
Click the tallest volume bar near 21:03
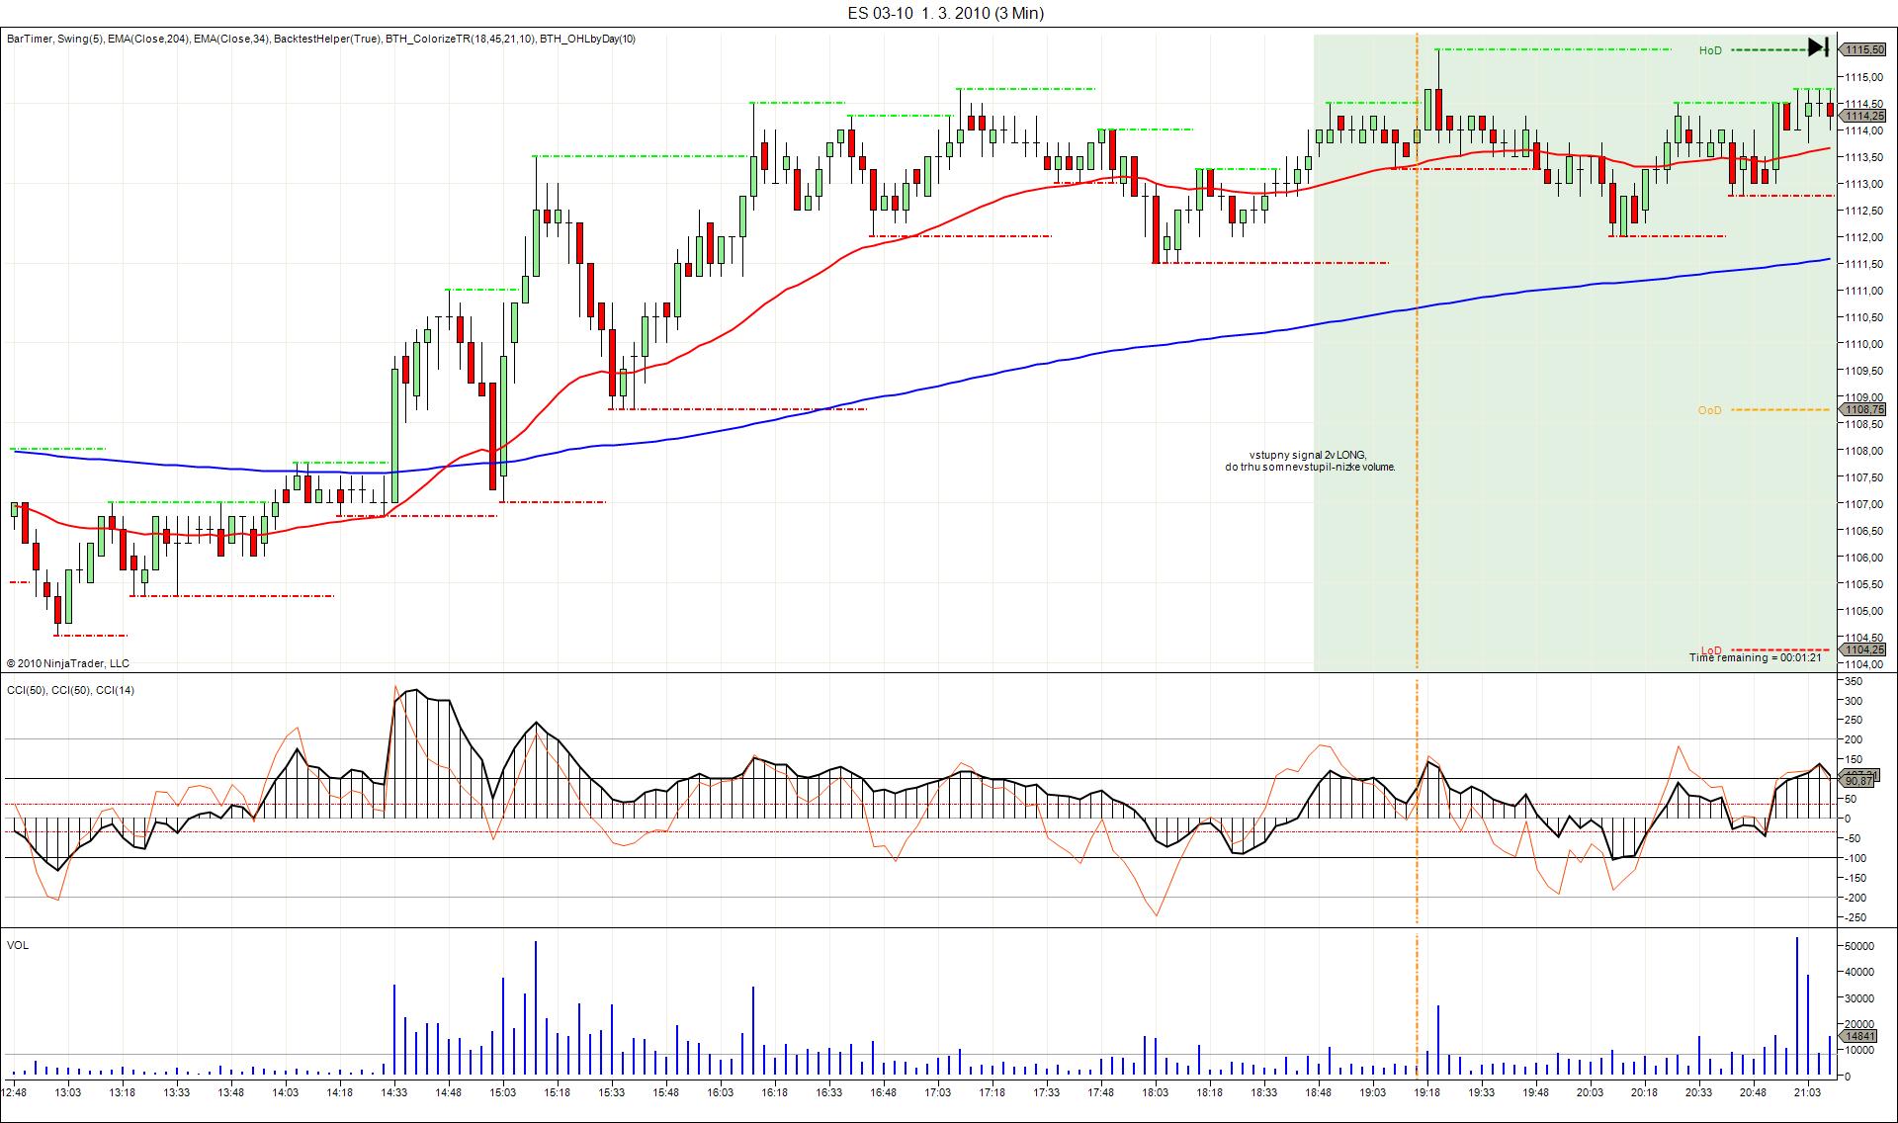tap(1796, 1006)
